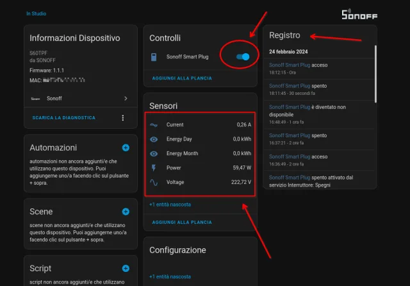410x286 pixels.
Task: Click the Sonoff brand logo
Action: pyautogui.click(x=359, y=15)
